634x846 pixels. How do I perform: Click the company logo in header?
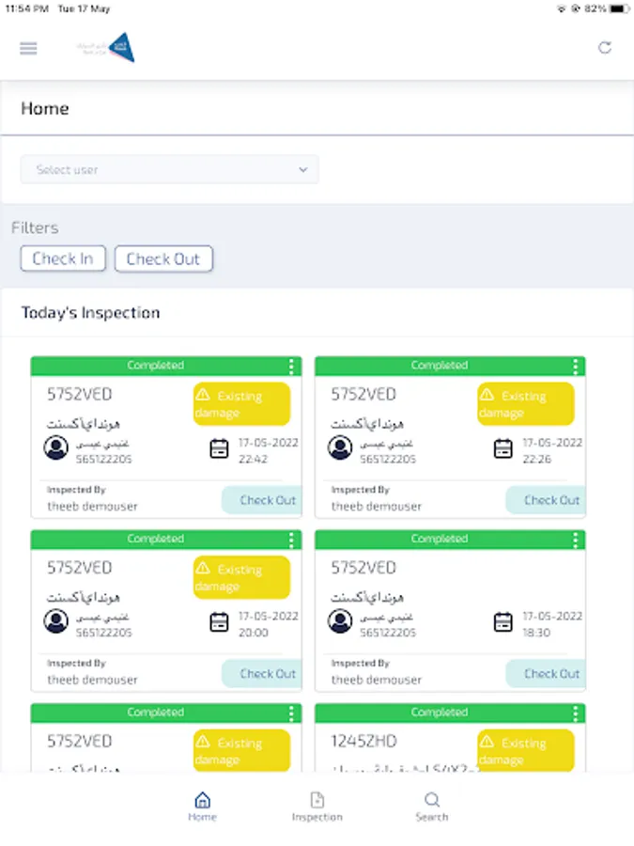tap(106, 48)
